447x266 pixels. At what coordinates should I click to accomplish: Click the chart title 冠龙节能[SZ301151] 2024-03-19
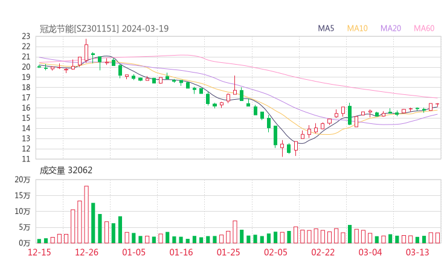coord(104,29)
